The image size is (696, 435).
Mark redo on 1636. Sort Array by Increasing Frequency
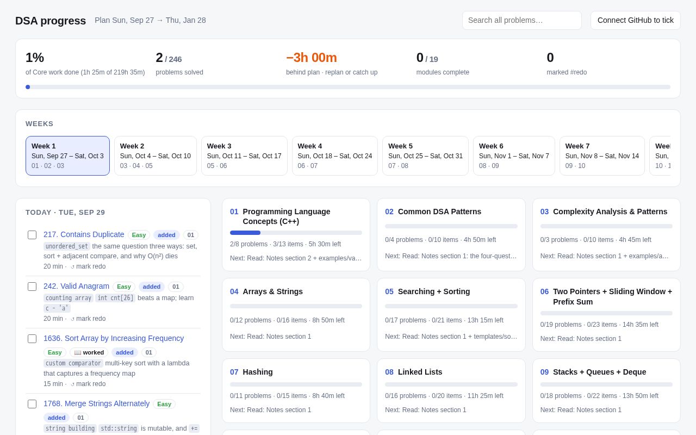[88, 384]
